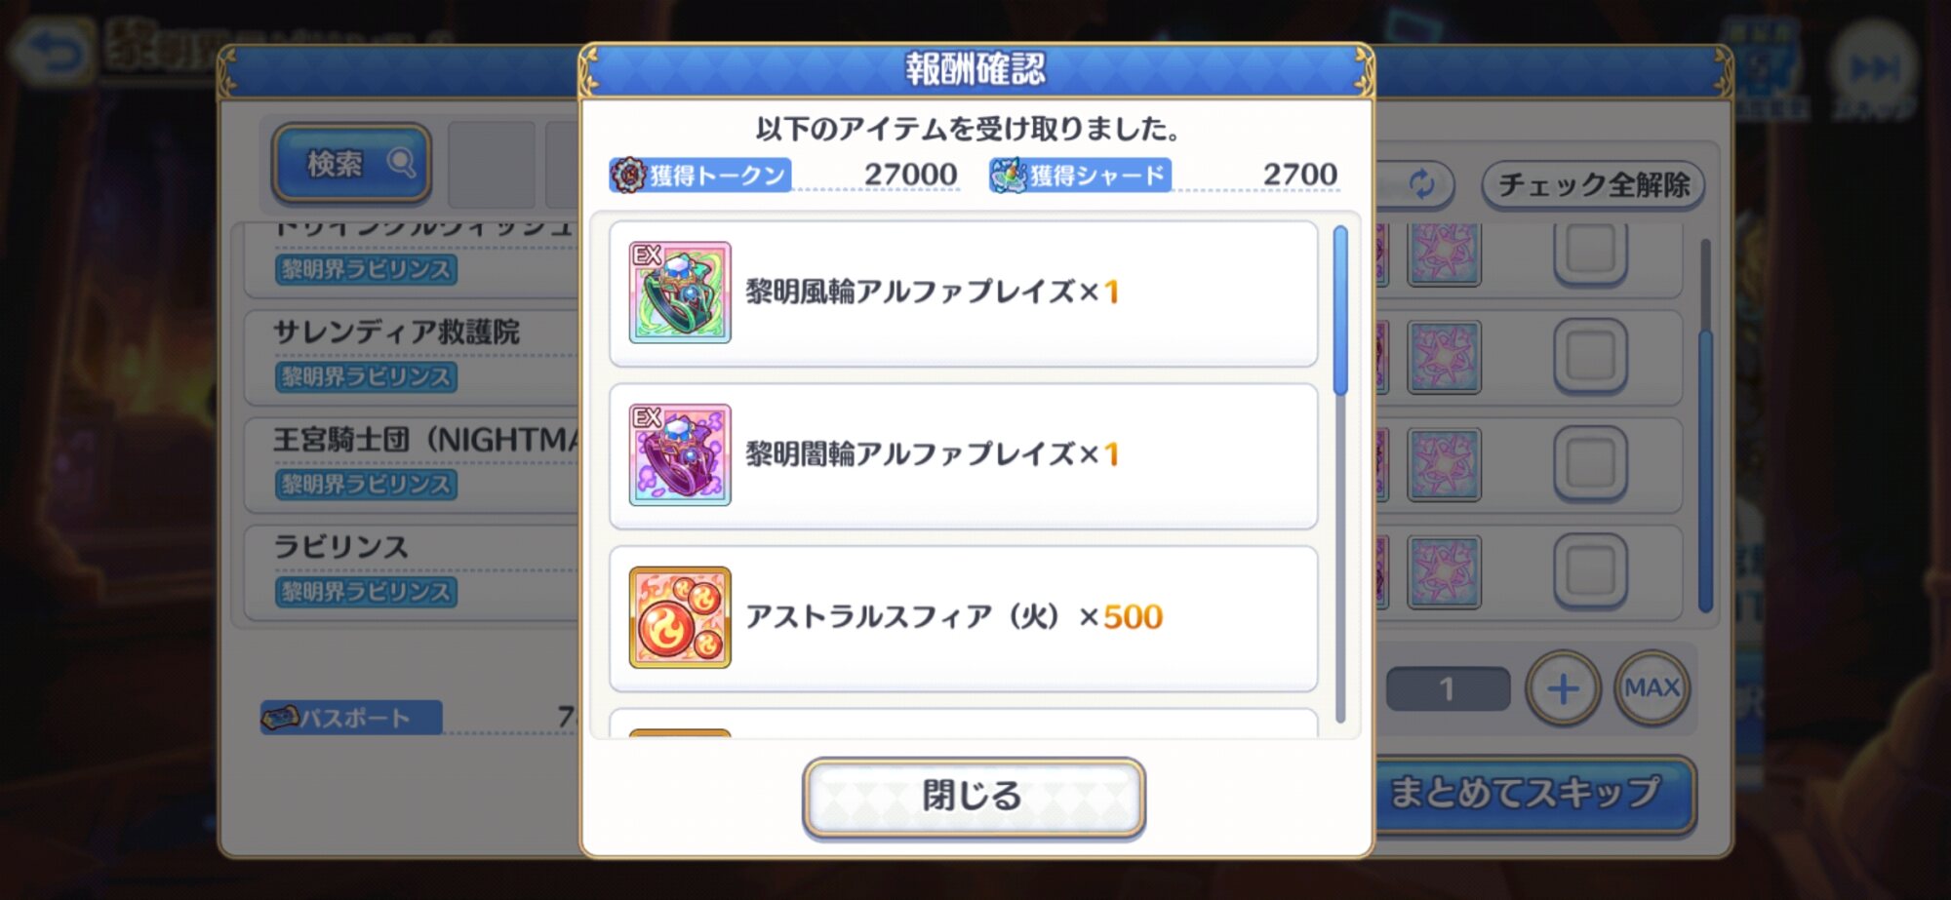Check the box for the ラビリンス row
Image resolution: width=1951 pixels, height=900 pixels.
1590,571
